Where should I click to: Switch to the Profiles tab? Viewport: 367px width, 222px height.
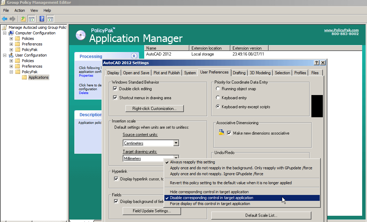click(x=300, y=73)
